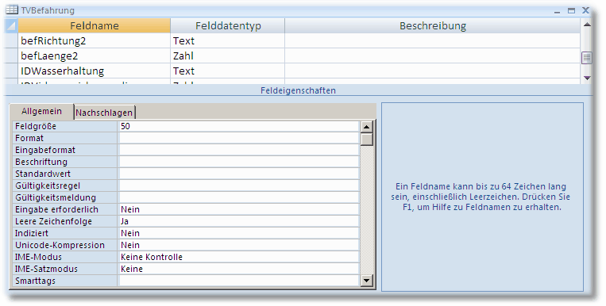Open data type cell Text for befRichtung2
Screen dimensions: 606x306
point(228,40)
